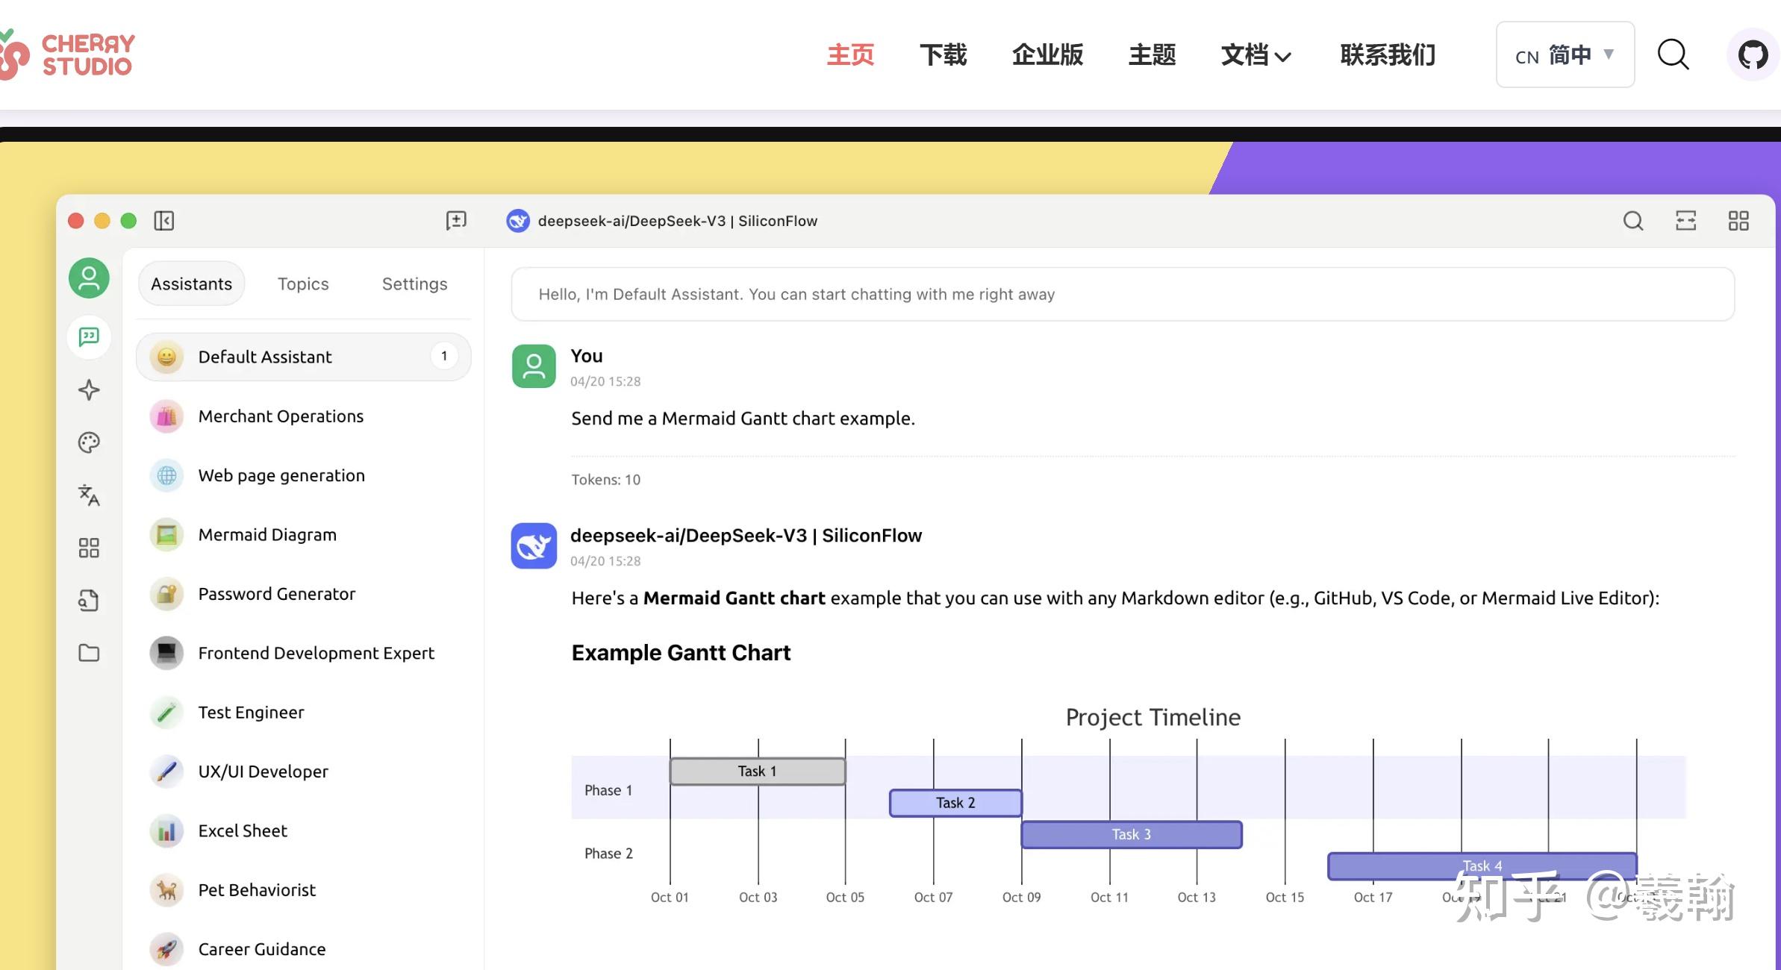Open the CN 简中 language dropdown

(1565, 55)
